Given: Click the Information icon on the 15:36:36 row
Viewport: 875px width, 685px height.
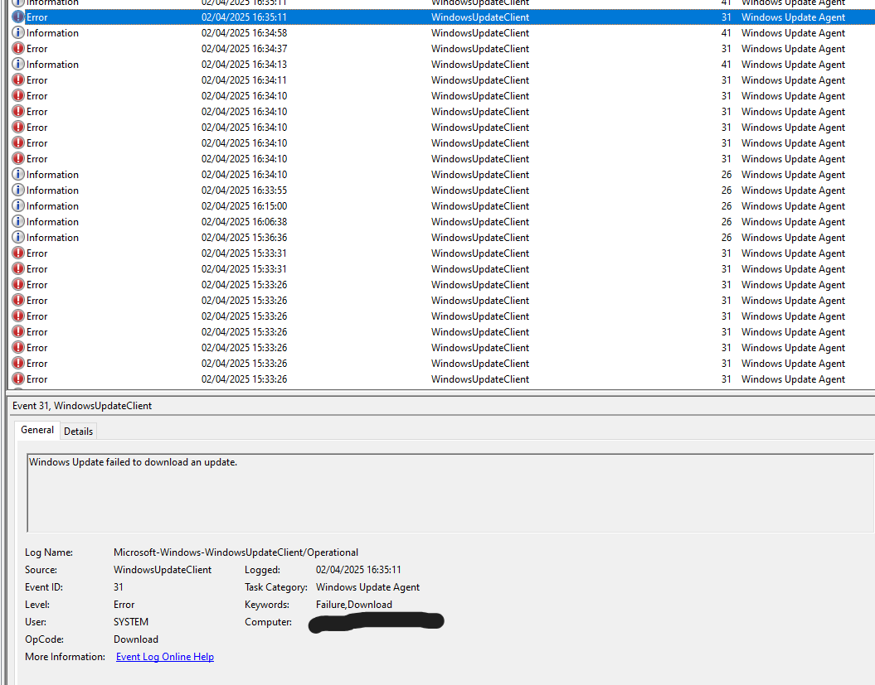Looking at the screenshot, I should point(18,238).
